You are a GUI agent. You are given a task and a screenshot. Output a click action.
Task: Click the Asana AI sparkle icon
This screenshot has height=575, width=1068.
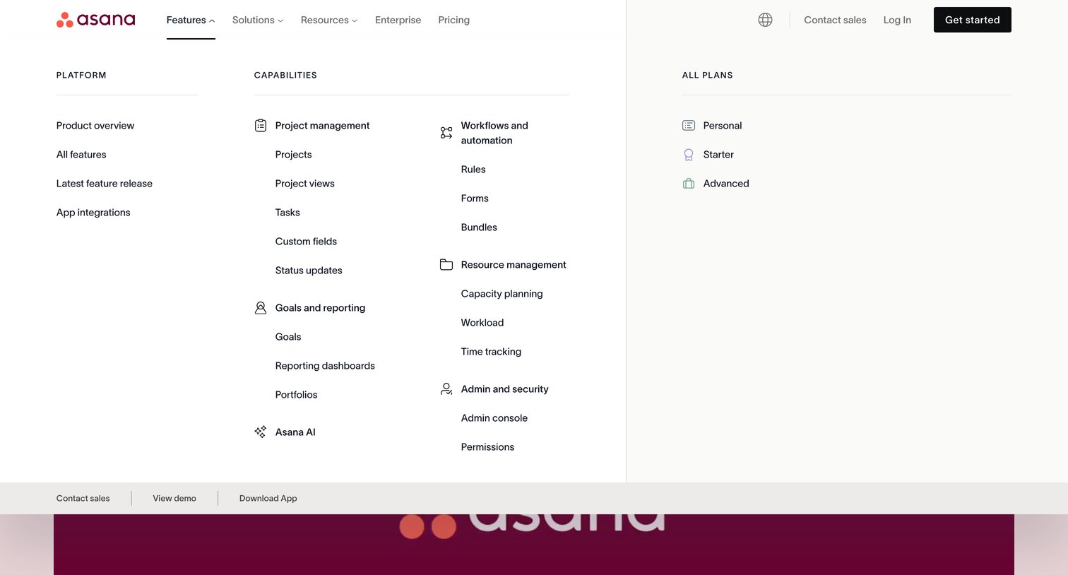click(261, 432)
